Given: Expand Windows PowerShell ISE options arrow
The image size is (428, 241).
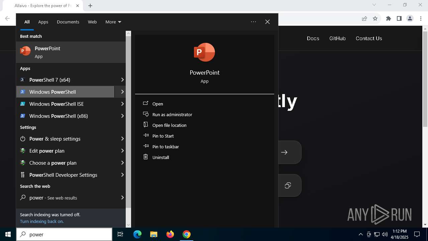Looking at the screenshot, I should (x=122, y=104).
